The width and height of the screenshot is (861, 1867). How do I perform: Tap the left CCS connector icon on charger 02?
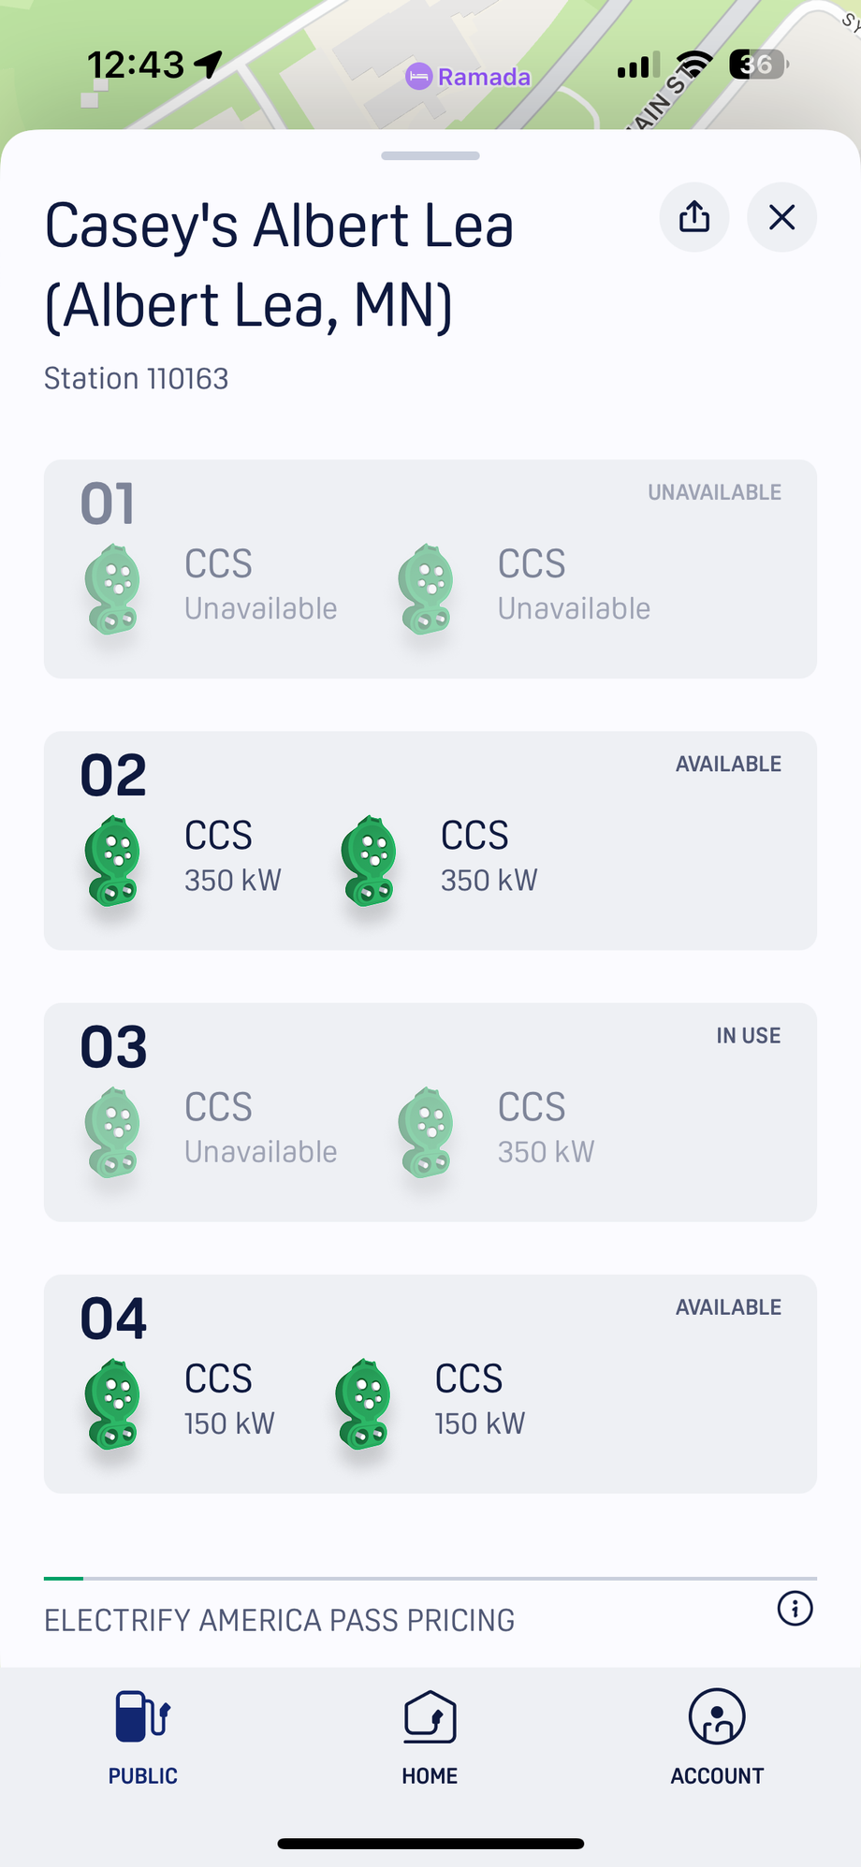coord(112,860)
